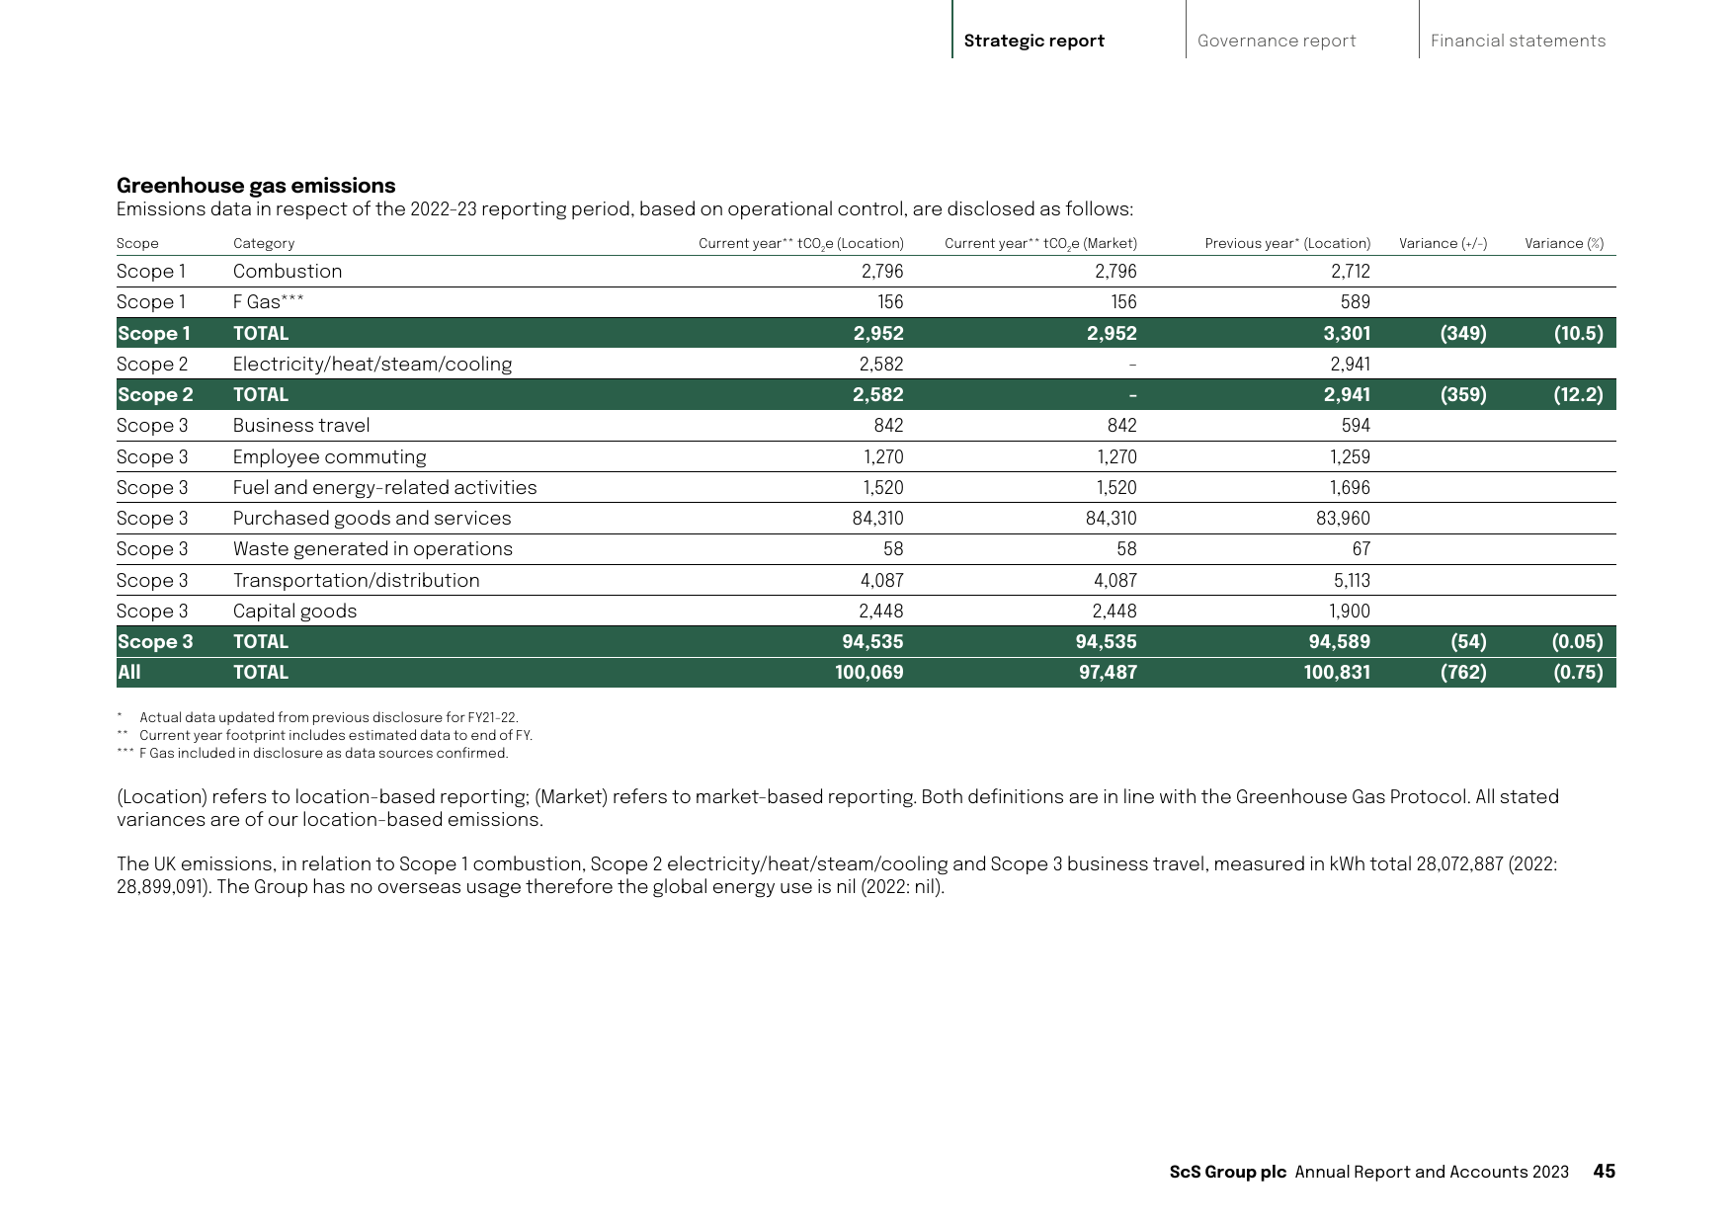The width and height of the screenshot is (1733, 1226).
Task: Click the page number 45
Action: pos(1605,1172)
